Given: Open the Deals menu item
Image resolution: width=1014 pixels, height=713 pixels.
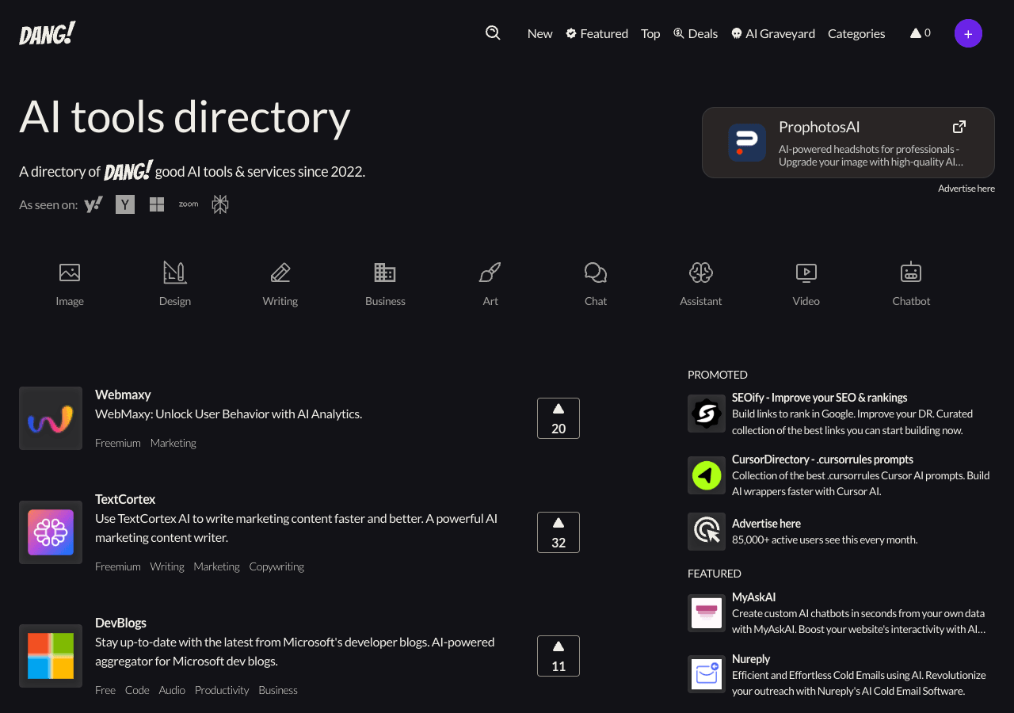Looking at the screenshot, I should coord(696,33).
